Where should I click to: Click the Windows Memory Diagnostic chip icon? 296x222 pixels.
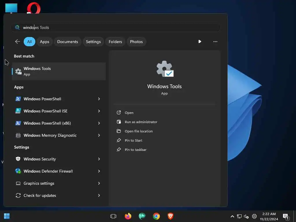pyautogui.click(x=18, y=135)
